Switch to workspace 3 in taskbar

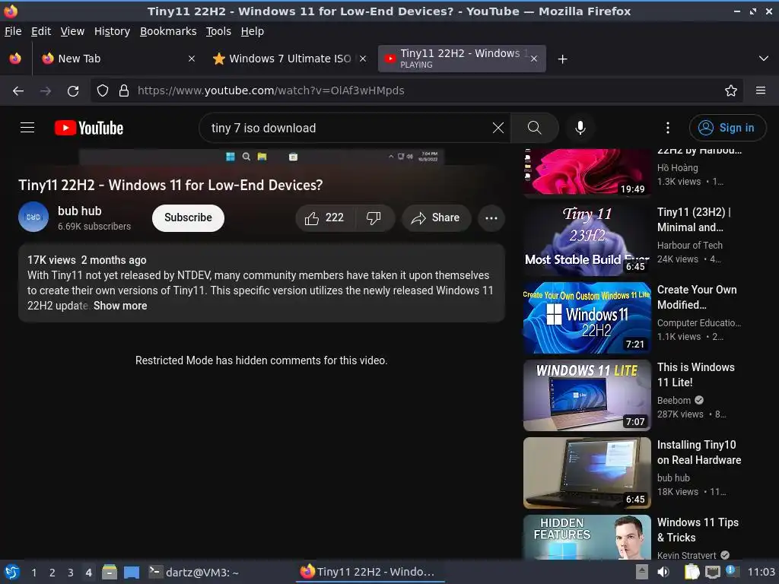point(71,573)
